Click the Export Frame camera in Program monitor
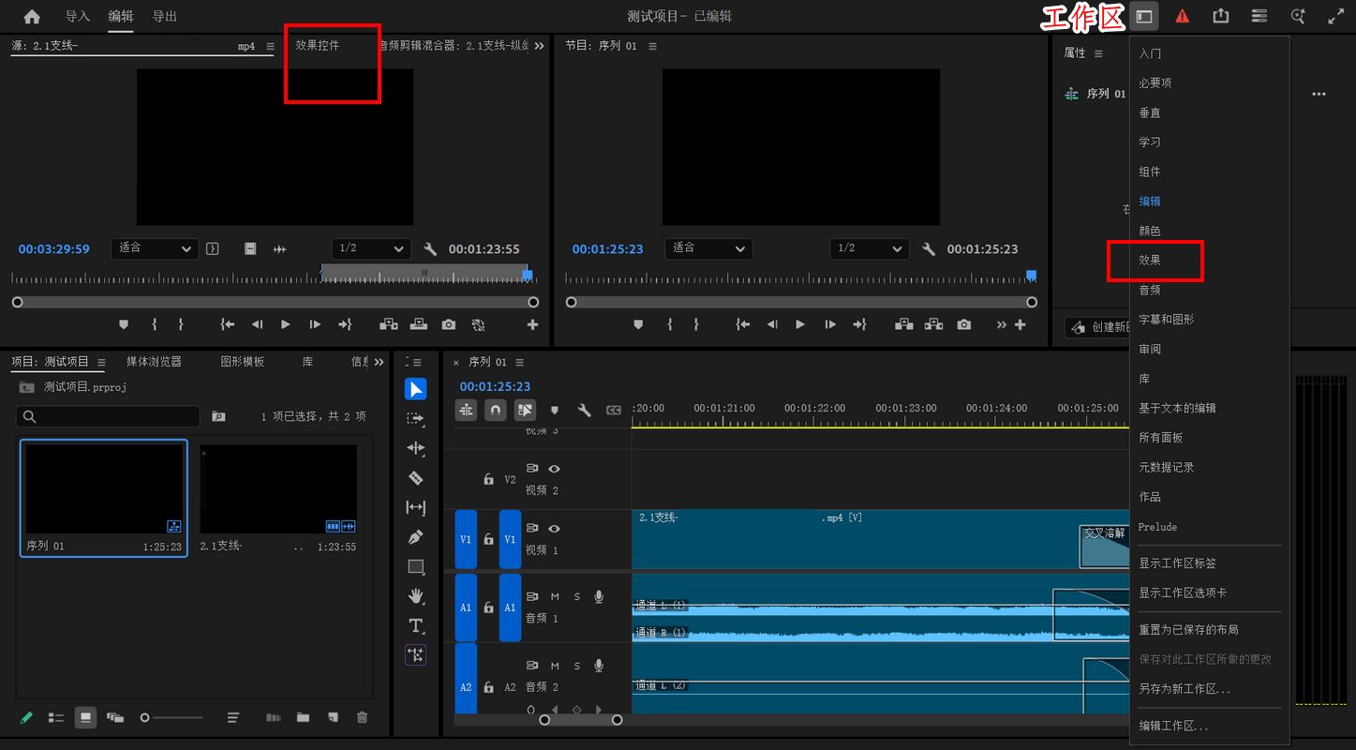Image resolution: width=1356 pixels, height=750 pixels. pos(964,324)
